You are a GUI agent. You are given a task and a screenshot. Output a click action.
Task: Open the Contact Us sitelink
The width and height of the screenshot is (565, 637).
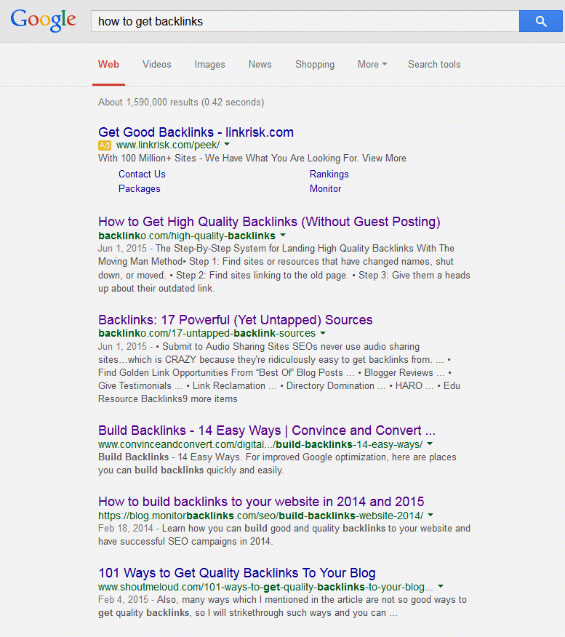pos(143,174)
